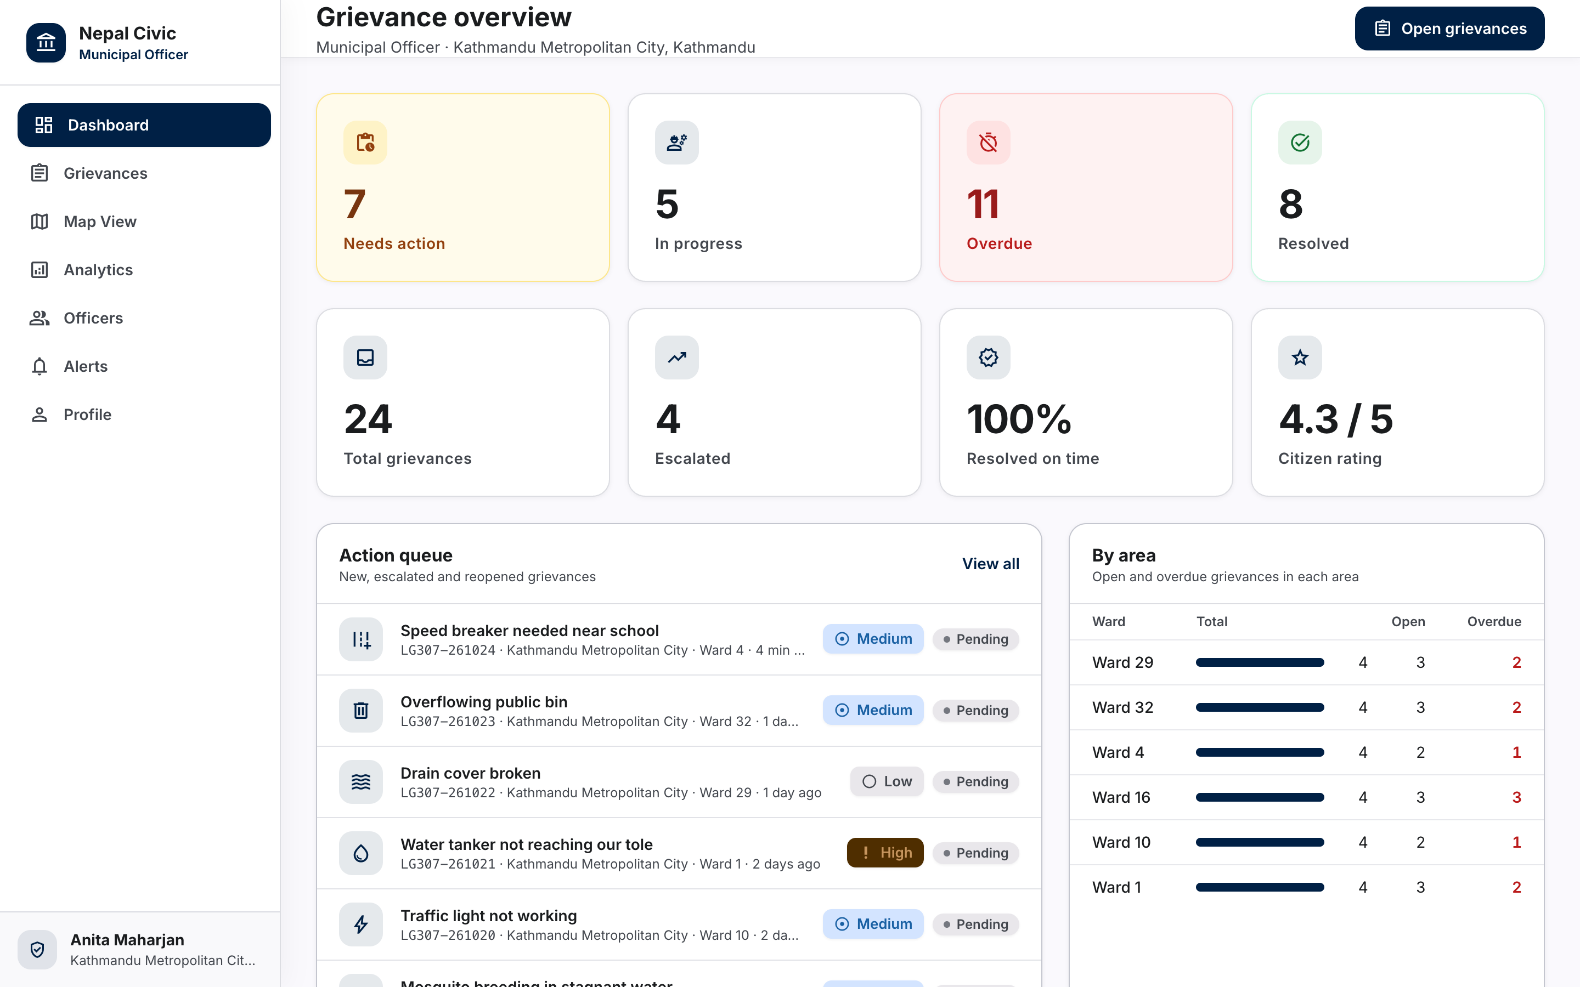Viewport: 1580px width, 987px height.
Task: Open Speed breaker needed near school grievance
Action: tap(678, 639)
